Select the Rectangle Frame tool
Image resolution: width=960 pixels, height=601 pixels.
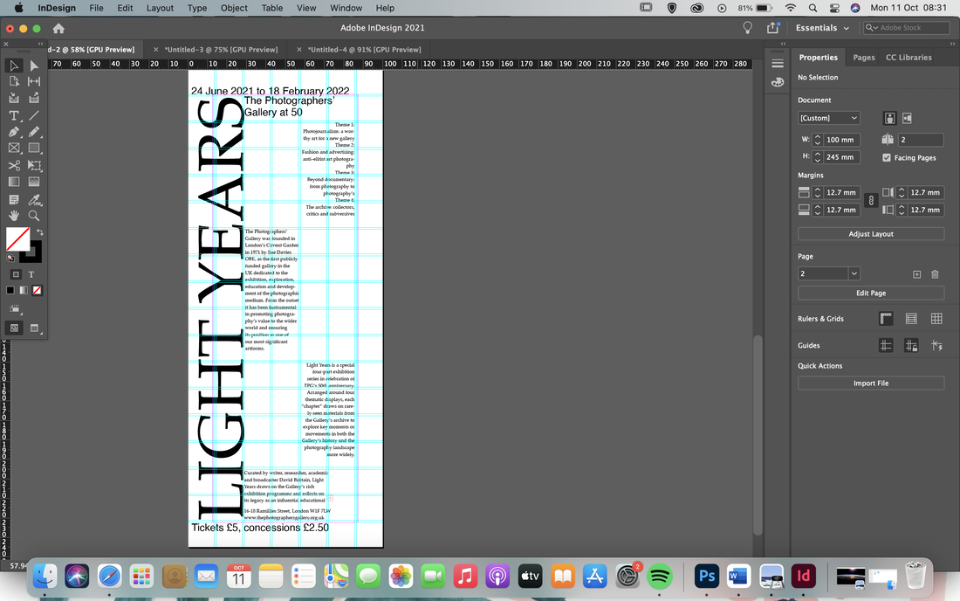[13, 149]
